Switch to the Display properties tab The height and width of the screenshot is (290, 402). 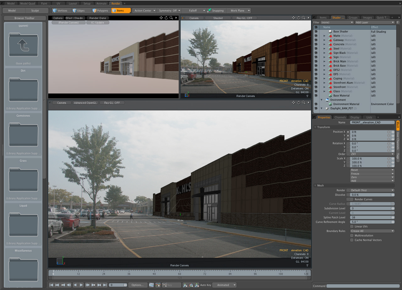pos(355,118)
